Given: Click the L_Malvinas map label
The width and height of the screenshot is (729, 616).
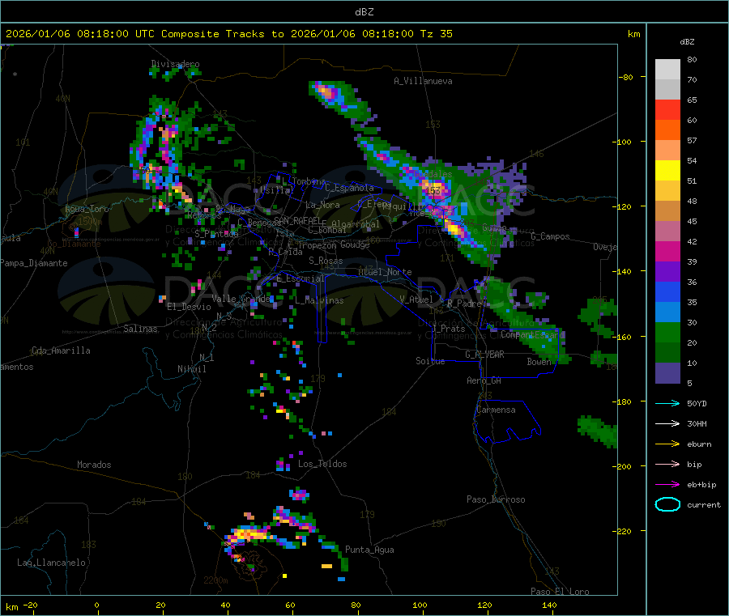Looking at the screenshot, I should (319, 300).
